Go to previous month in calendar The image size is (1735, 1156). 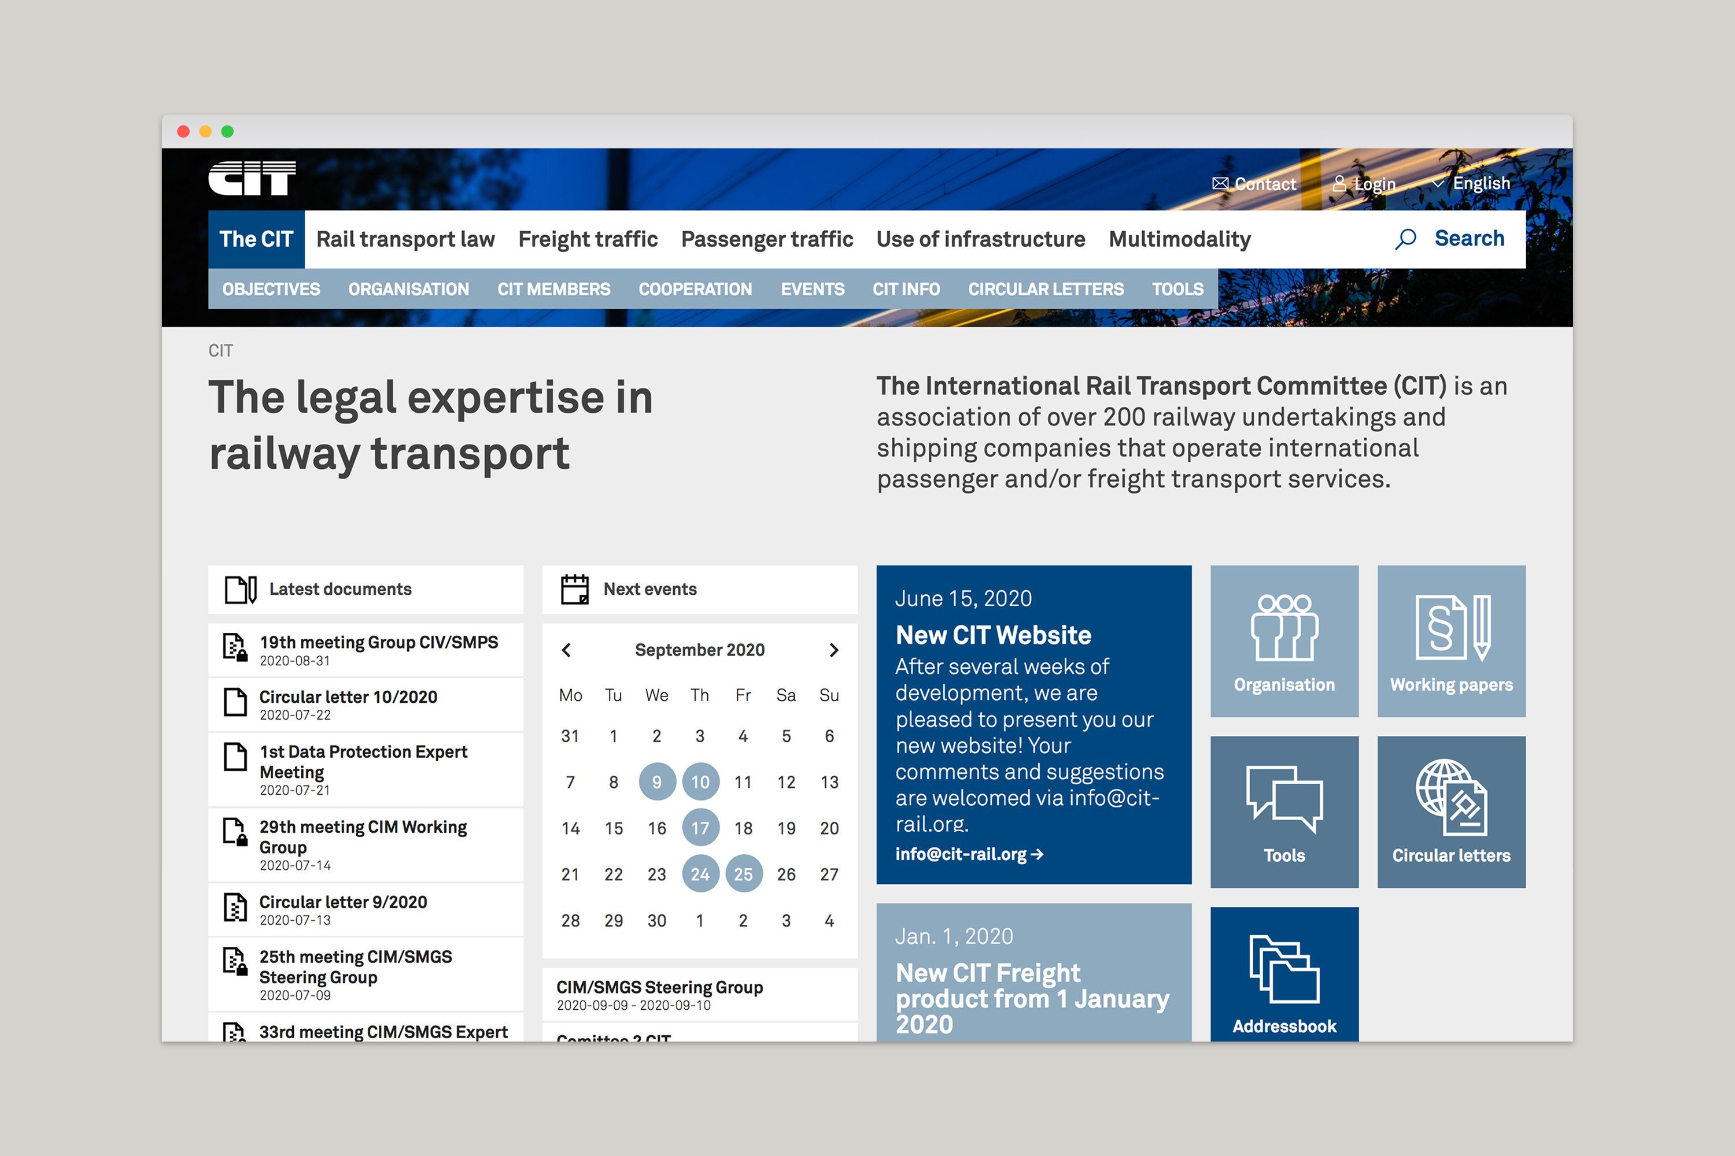[x=566, y=650]
